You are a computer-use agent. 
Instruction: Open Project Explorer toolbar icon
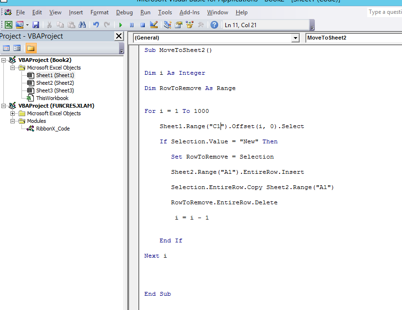click(x=168, y=25)
